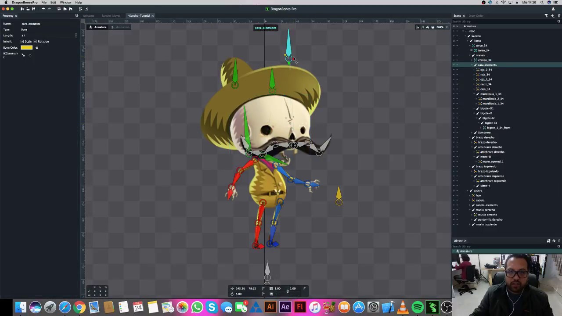562x316 pixels.
Task: Toggle visibility of root row
Action: pos(454,31)
